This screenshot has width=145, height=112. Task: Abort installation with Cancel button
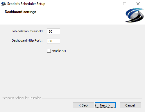click(130, 105)
